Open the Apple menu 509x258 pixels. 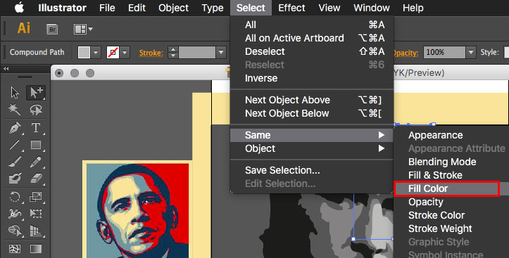tap(19, 8)
